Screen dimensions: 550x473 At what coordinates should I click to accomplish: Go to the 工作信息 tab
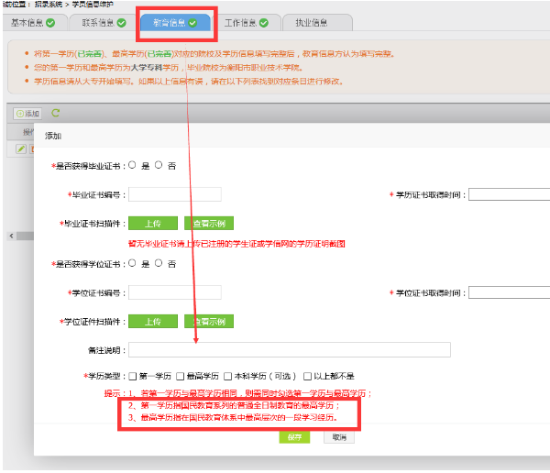247,23
